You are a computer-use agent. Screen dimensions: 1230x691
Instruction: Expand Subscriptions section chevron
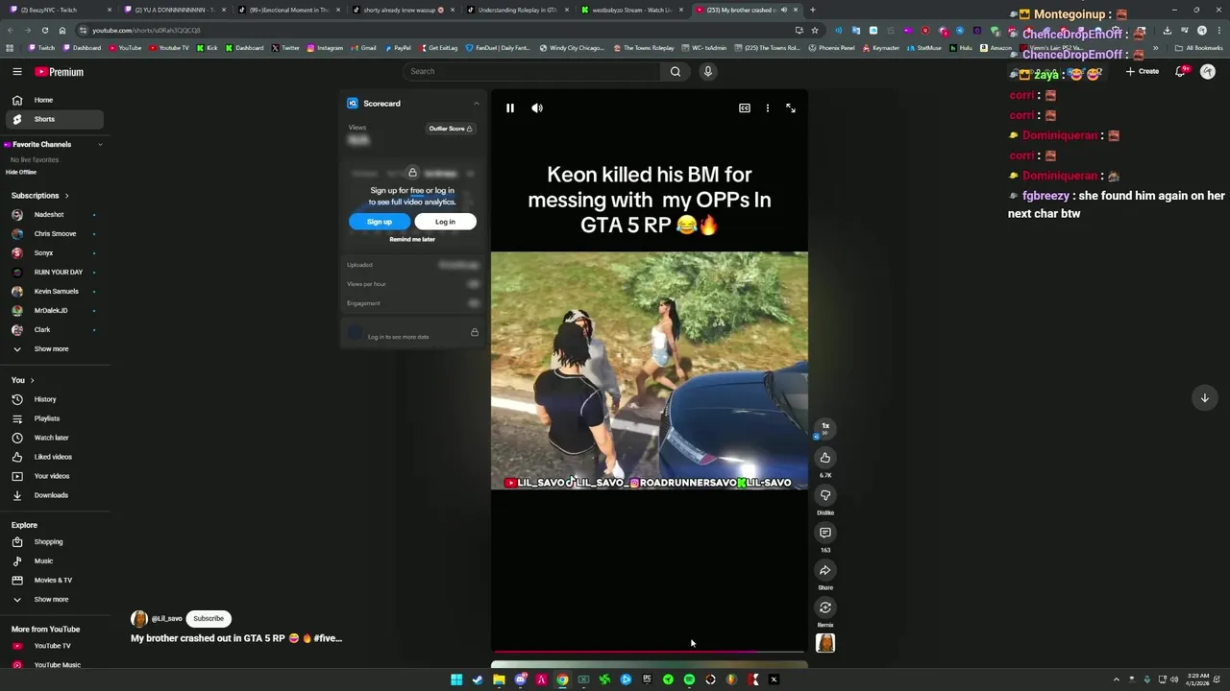(66, 196)
